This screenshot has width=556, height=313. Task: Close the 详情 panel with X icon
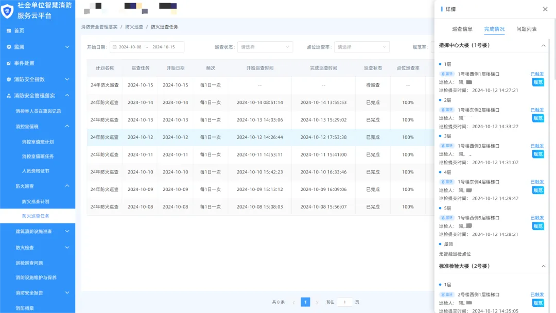[x=545, y=9]
